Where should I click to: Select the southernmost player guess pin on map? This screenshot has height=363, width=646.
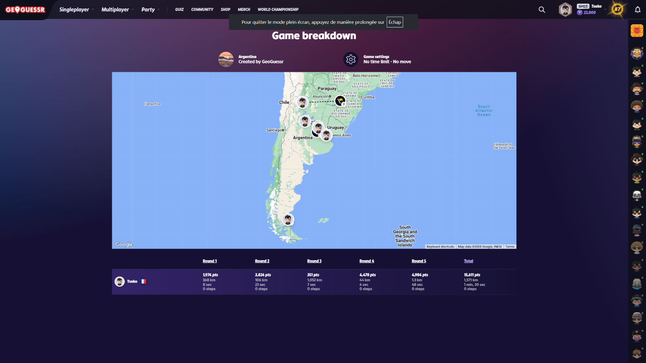tap(288, 219)
